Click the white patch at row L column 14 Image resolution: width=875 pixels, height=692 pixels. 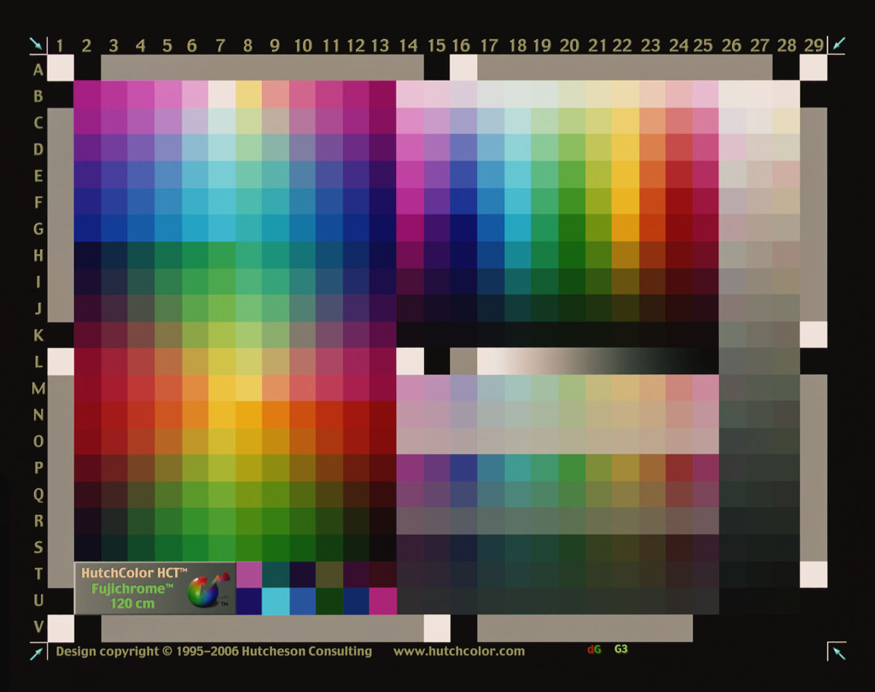click(x=410, y=361)
